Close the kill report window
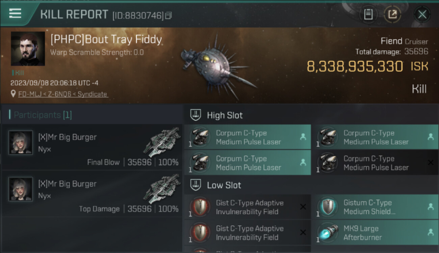439x253 pixels. (422, 15)
